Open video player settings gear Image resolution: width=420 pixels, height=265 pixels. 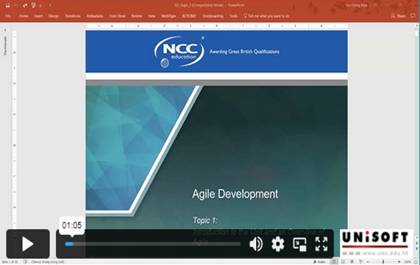click(x=277, y=244)
